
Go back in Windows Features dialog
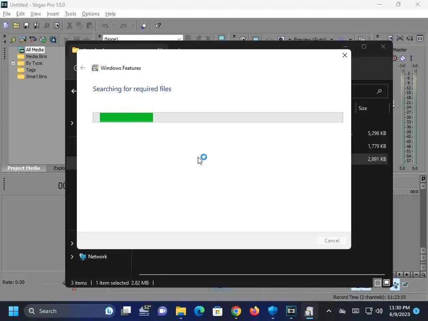(x=83, y=68)
